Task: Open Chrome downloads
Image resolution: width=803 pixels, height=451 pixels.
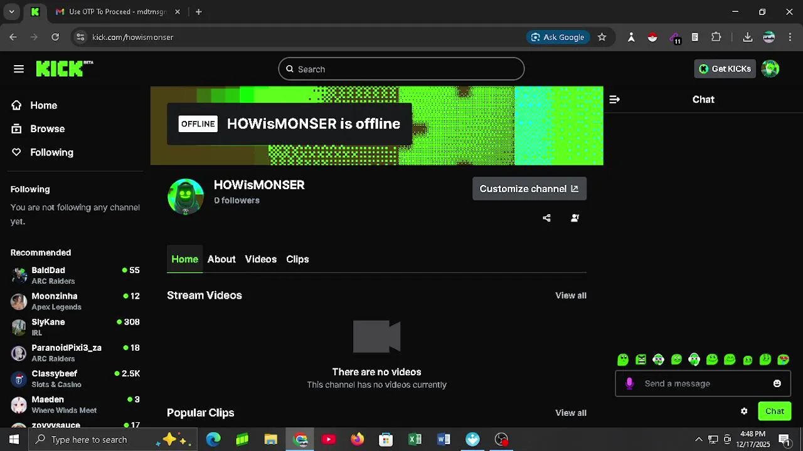Action: (748, 37)
